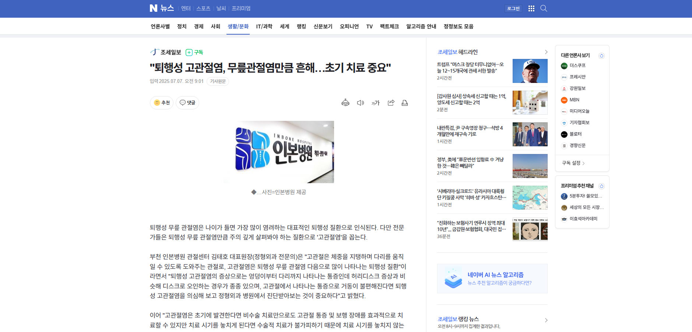Click the share article icon
692x332 pixels.
(391, 103)
